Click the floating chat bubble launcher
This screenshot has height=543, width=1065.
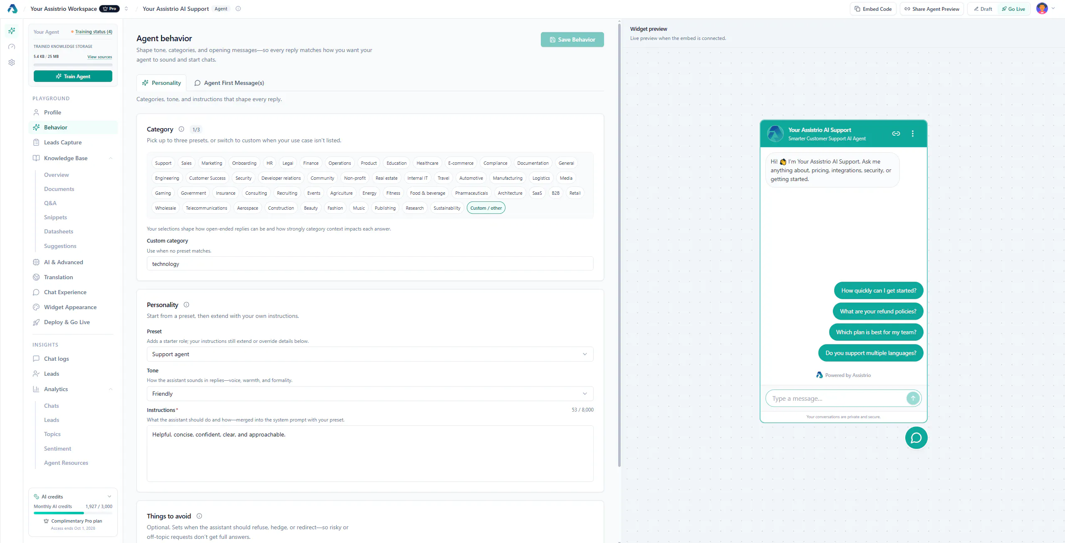click(x=916, y=438)
